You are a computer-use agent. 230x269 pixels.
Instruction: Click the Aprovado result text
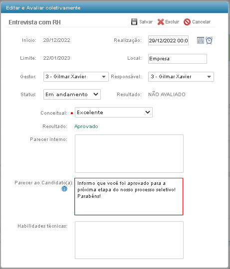[x=86, y=127]
